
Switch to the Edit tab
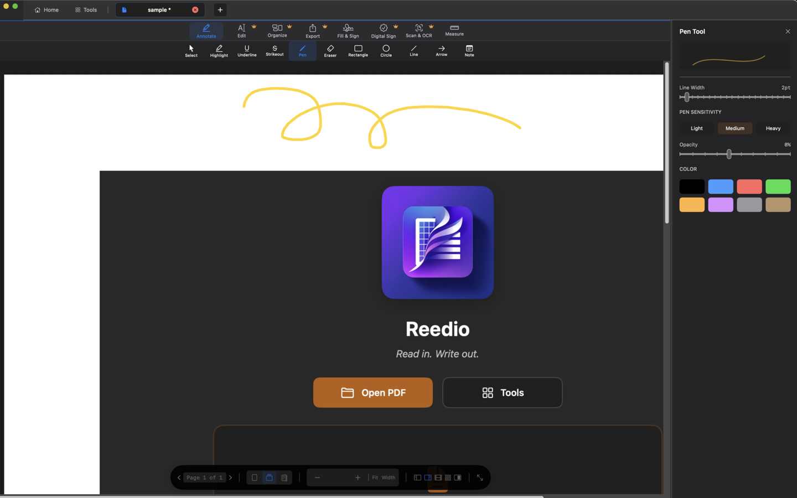tap(241, 30)
